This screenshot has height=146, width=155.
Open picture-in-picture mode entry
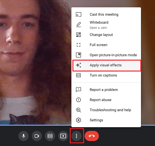(106, 55)
